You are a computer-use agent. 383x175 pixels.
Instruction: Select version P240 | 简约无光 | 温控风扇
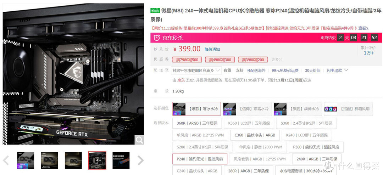(200, 159)
